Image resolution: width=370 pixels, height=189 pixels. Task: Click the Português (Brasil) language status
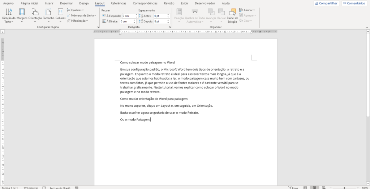pyautogui.click(x=60, y=188)
